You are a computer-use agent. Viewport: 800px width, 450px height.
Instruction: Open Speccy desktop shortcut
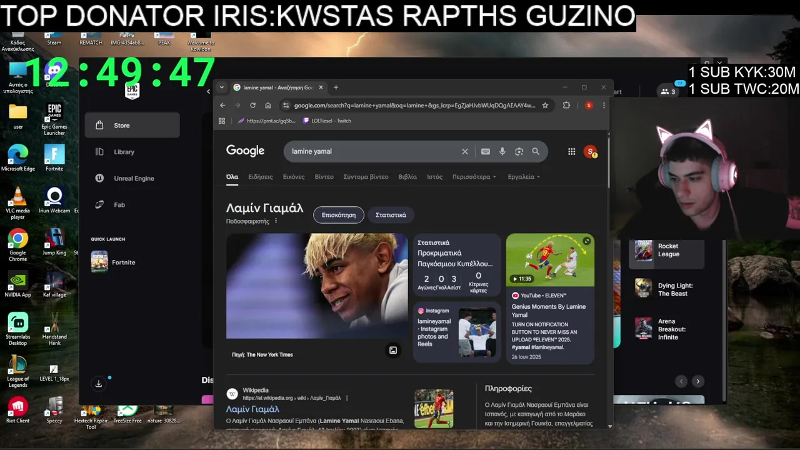click(54, 411)
